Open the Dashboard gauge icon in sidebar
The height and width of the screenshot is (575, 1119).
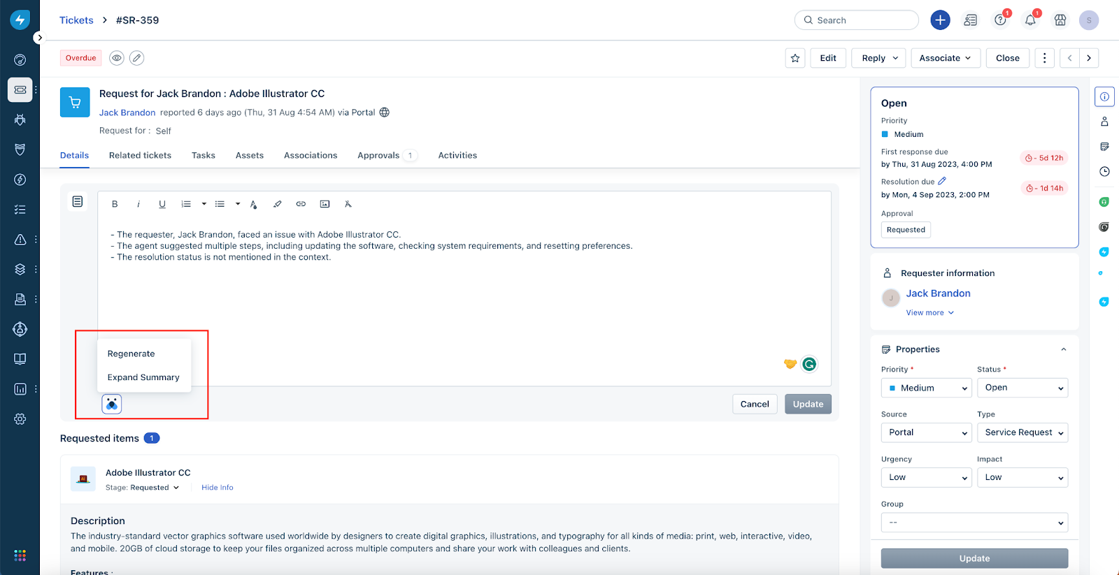coord(20,60)
